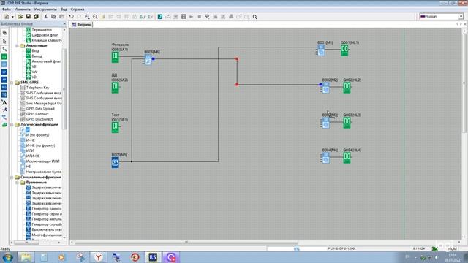Open the Справка menu
This screenshot has height=263, width=468.
78,9
